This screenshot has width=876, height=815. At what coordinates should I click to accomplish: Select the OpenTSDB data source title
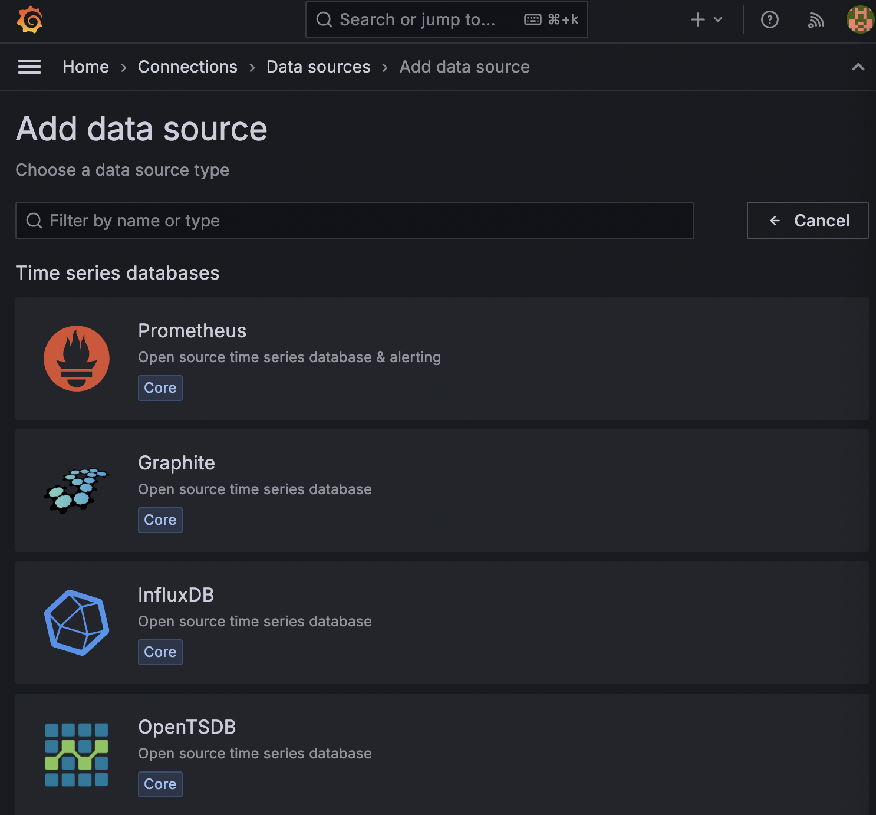[187, 727]
